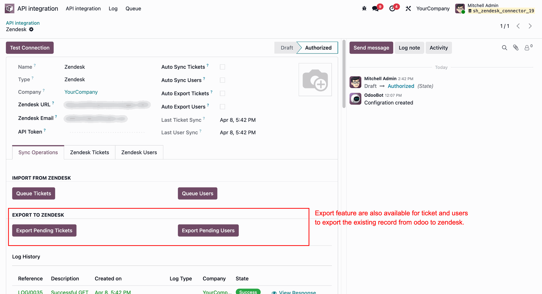Viewport: 542px width, 294px height.
Task: Go to previous record arrow
Action: click(518, 26)
